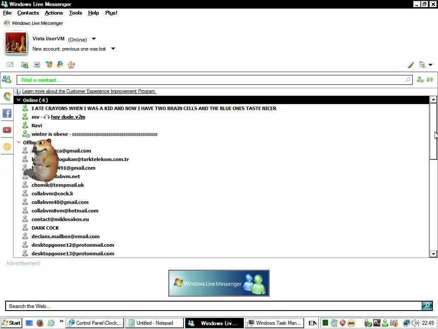Click the Customer Experience Improvement Program link
Image resolution: width=438 pixels, height=329 pixels.
[89, 91]
